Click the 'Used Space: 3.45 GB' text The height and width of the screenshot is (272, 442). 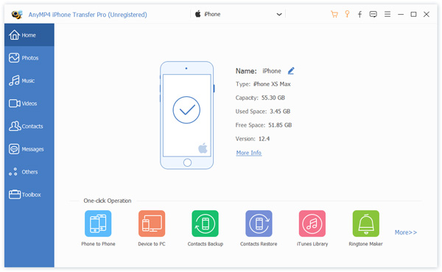[x=263, y=112]
